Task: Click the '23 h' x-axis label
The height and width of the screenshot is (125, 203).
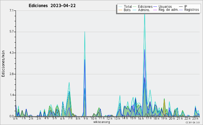Action: pyautogui.click(x=195, y=118)
